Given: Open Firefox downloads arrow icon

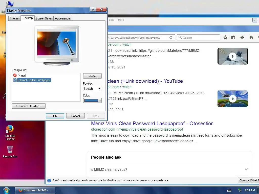Looking at the screenshot, I should (242, 37).
